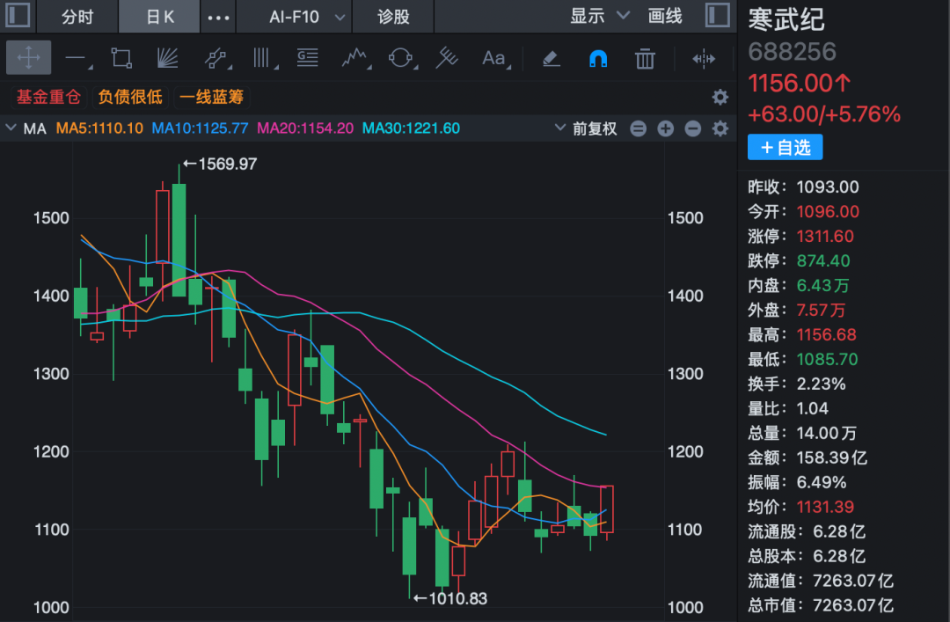Screen dimensions: 950x622
Task: Pick the parallel vertical lines tool
Action: pyautogui.click(x=264, y=58)
